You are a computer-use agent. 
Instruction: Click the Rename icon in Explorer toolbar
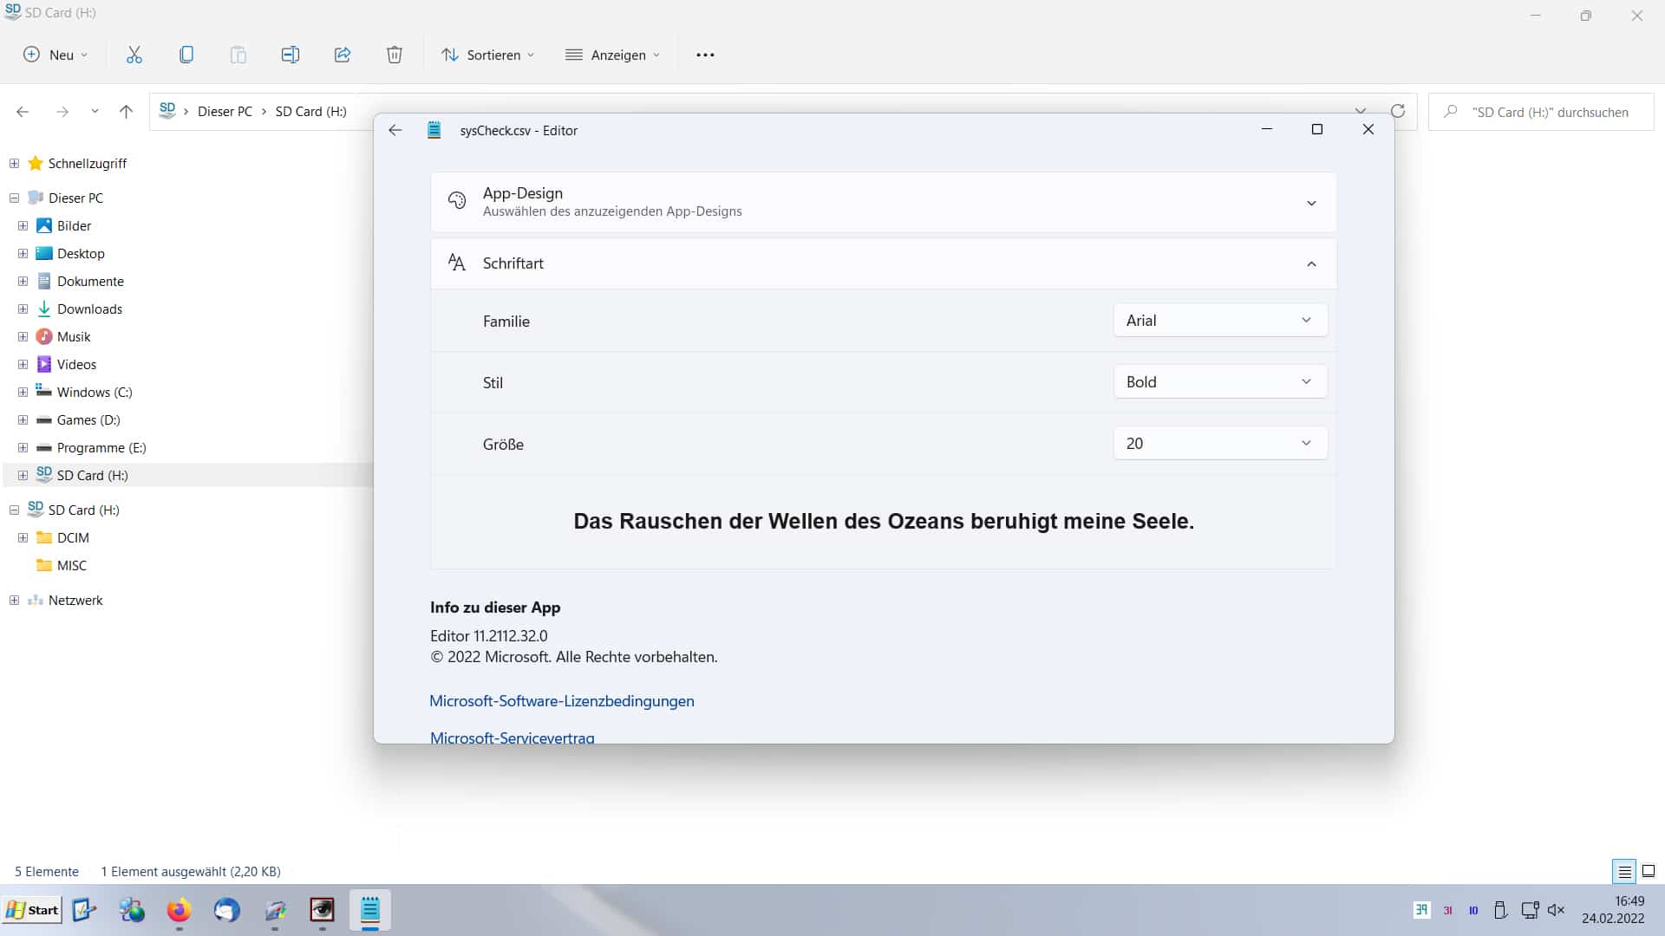point(291,55)
